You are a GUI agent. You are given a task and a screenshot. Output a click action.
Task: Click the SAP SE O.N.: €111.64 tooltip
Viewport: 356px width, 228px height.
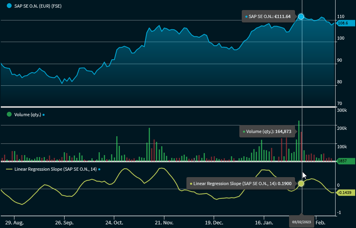pyautogui.click(x=268, y=16)
